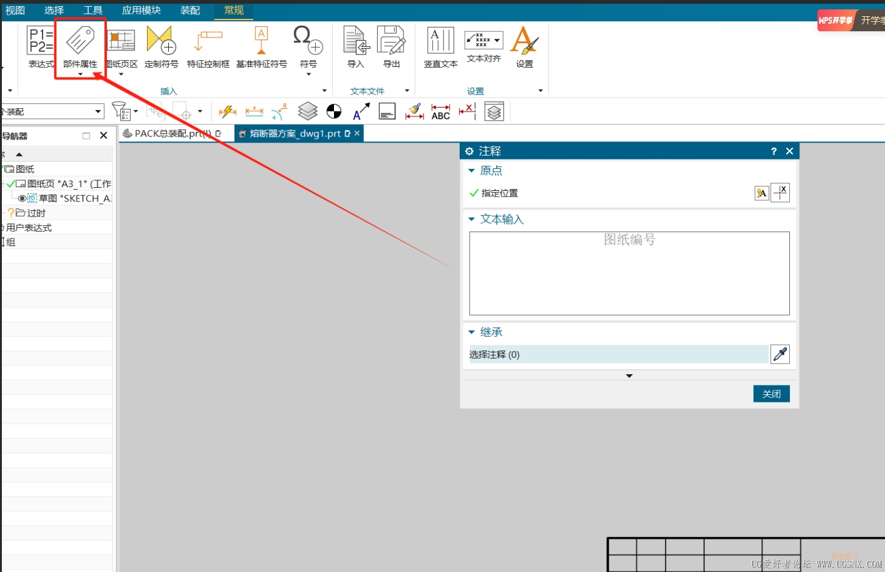Click the inherit eyedropper icon
Screen dimensions: 885x572
780,354
